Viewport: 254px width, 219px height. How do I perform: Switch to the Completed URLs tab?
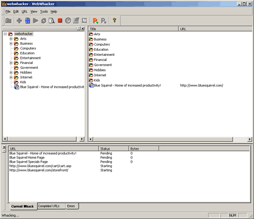[51, 206]
